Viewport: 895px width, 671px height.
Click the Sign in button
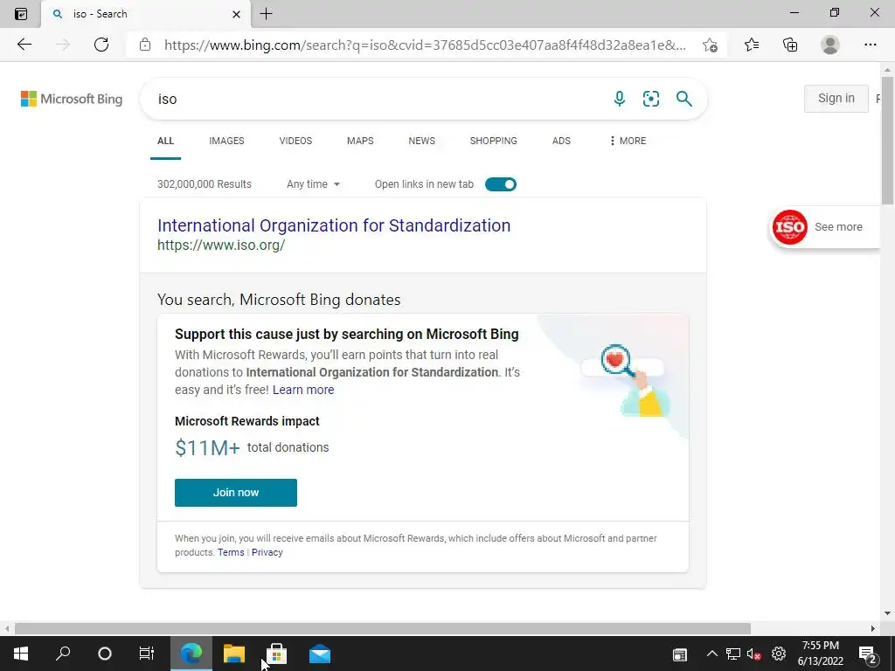[836, 98]
